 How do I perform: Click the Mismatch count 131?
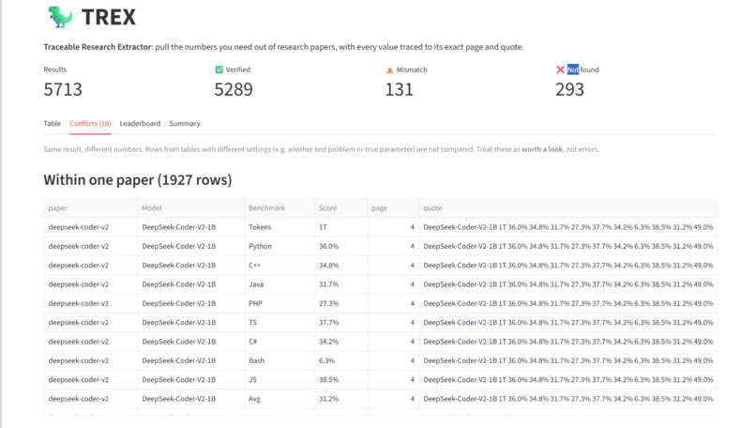pyautogui.click(x=400, y=90)
